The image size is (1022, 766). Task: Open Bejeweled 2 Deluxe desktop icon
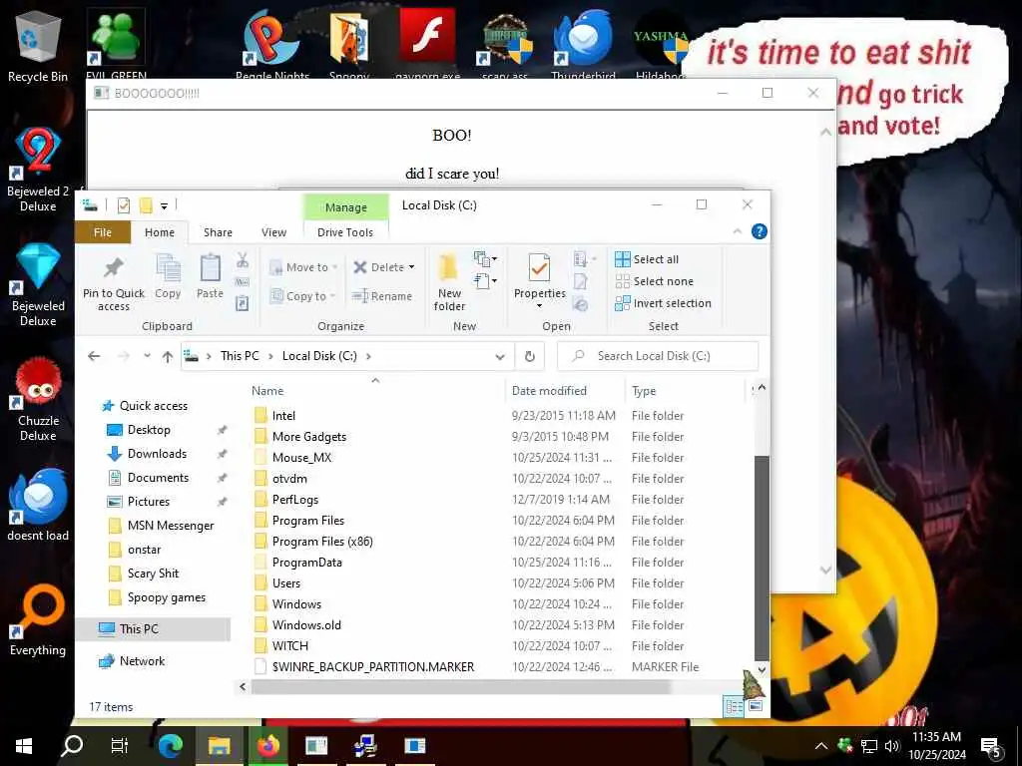(x=38, y=170)
